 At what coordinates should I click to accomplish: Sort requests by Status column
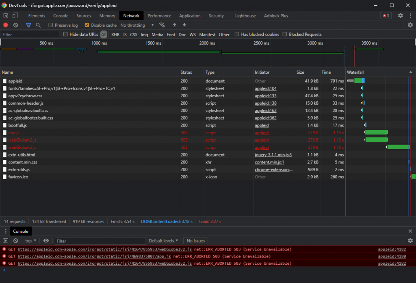pyautogui.click(x=191, y=72)
